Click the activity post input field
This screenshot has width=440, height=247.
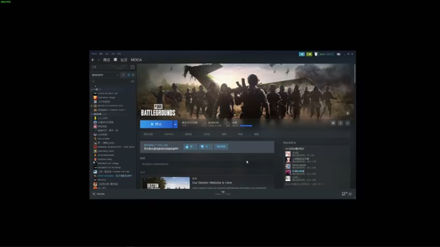207,164
